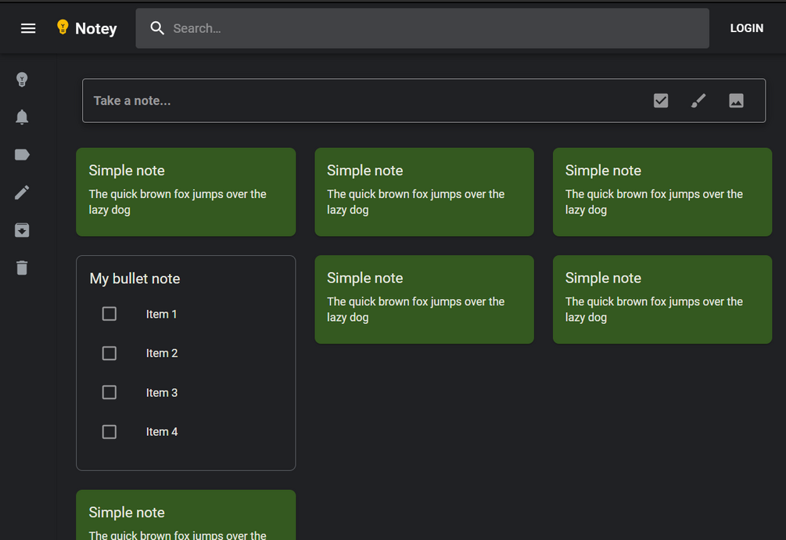Open Archive from the sidebar
The height and width of the screenshot is (540, 786).
(22, 230)
